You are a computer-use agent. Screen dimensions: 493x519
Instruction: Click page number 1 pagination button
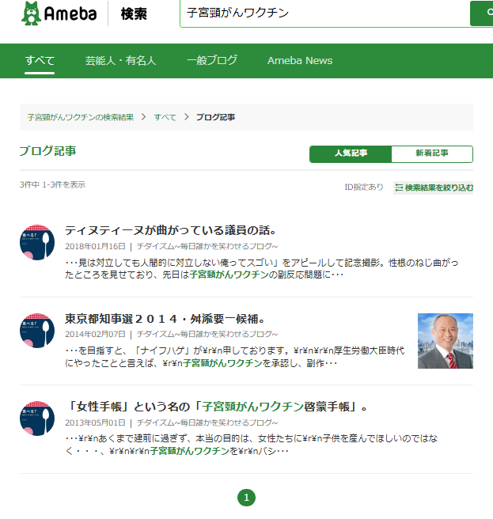246,498
